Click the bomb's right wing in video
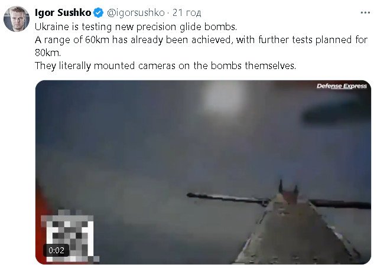 (340, 204)
